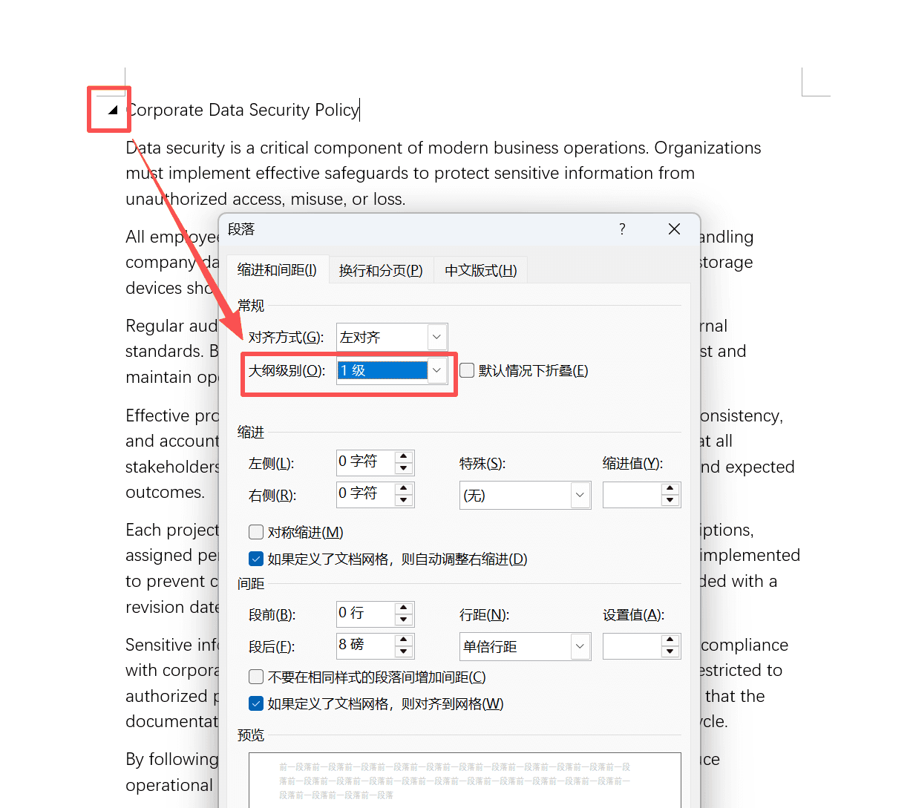
Task: Select the 缩进和间距 tab
Action: point(278,269)
